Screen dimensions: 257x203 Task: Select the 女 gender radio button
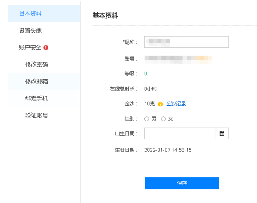[163, 119]
